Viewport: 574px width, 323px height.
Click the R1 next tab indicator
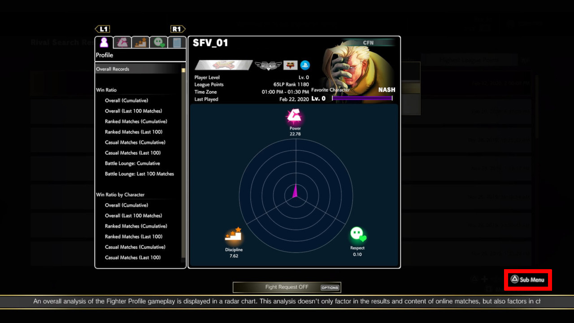178,29
